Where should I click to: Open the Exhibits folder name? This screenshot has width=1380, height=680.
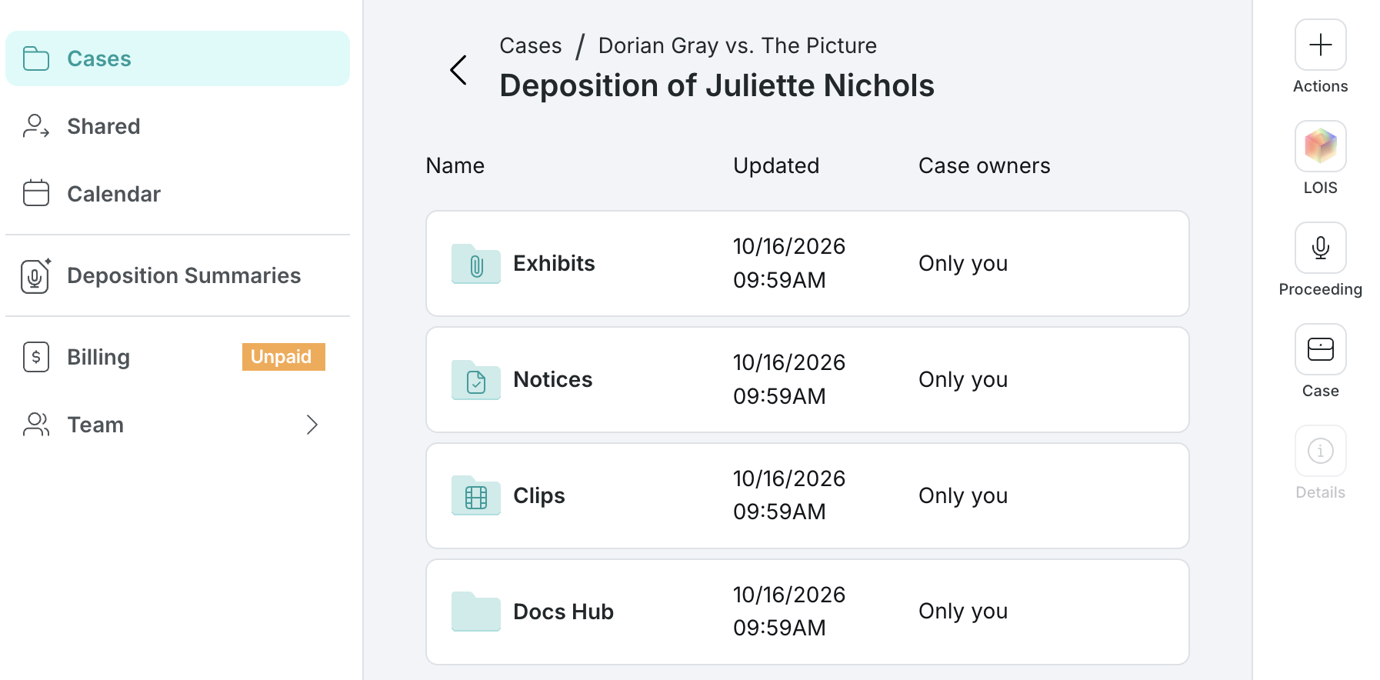coord(554,263)
